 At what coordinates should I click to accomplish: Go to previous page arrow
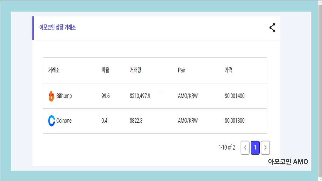pyautogui.click(x=245, y=148)
